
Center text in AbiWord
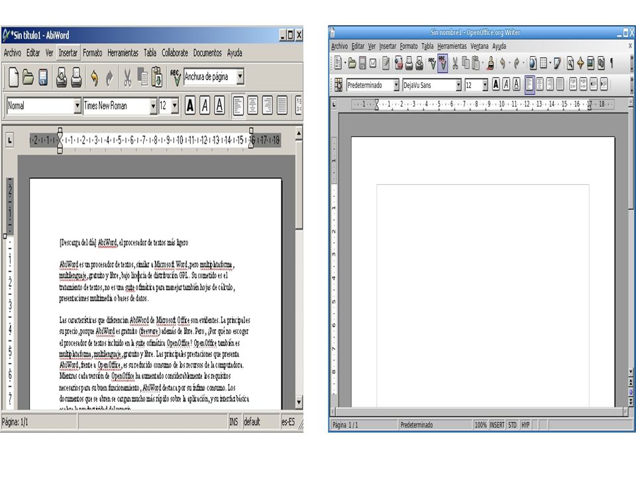tap(252, 105)
